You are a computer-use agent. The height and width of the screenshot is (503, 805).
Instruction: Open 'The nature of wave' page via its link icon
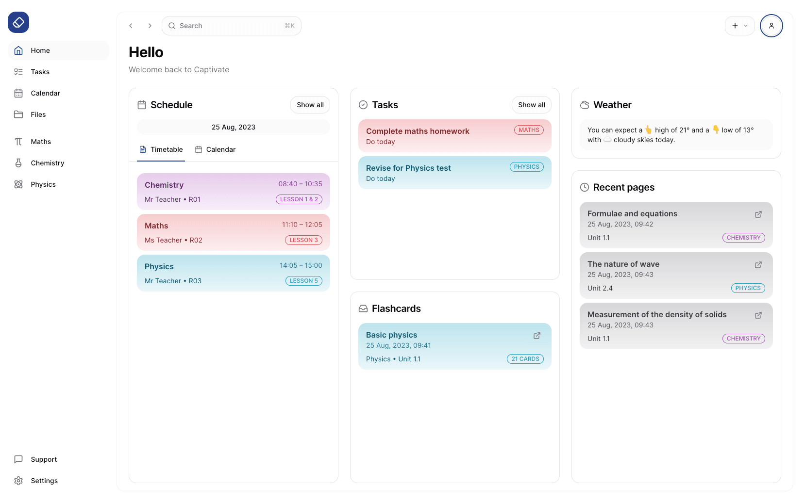tap(758, 265)
